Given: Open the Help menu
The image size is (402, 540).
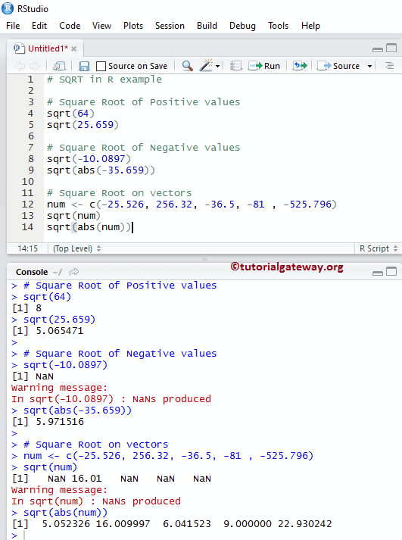Looking at the screenshot, I should click(310, 26).
